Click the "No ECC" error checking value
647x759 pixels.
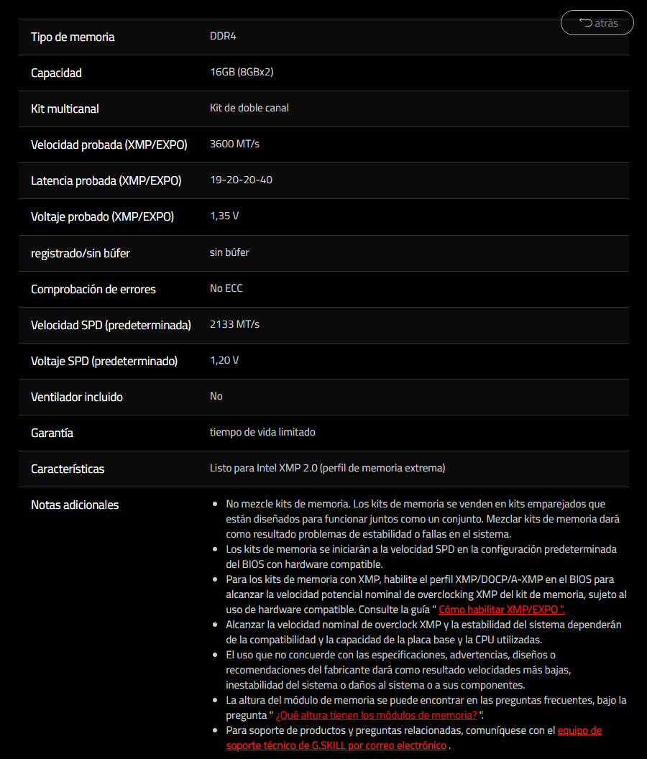(226, 288)
